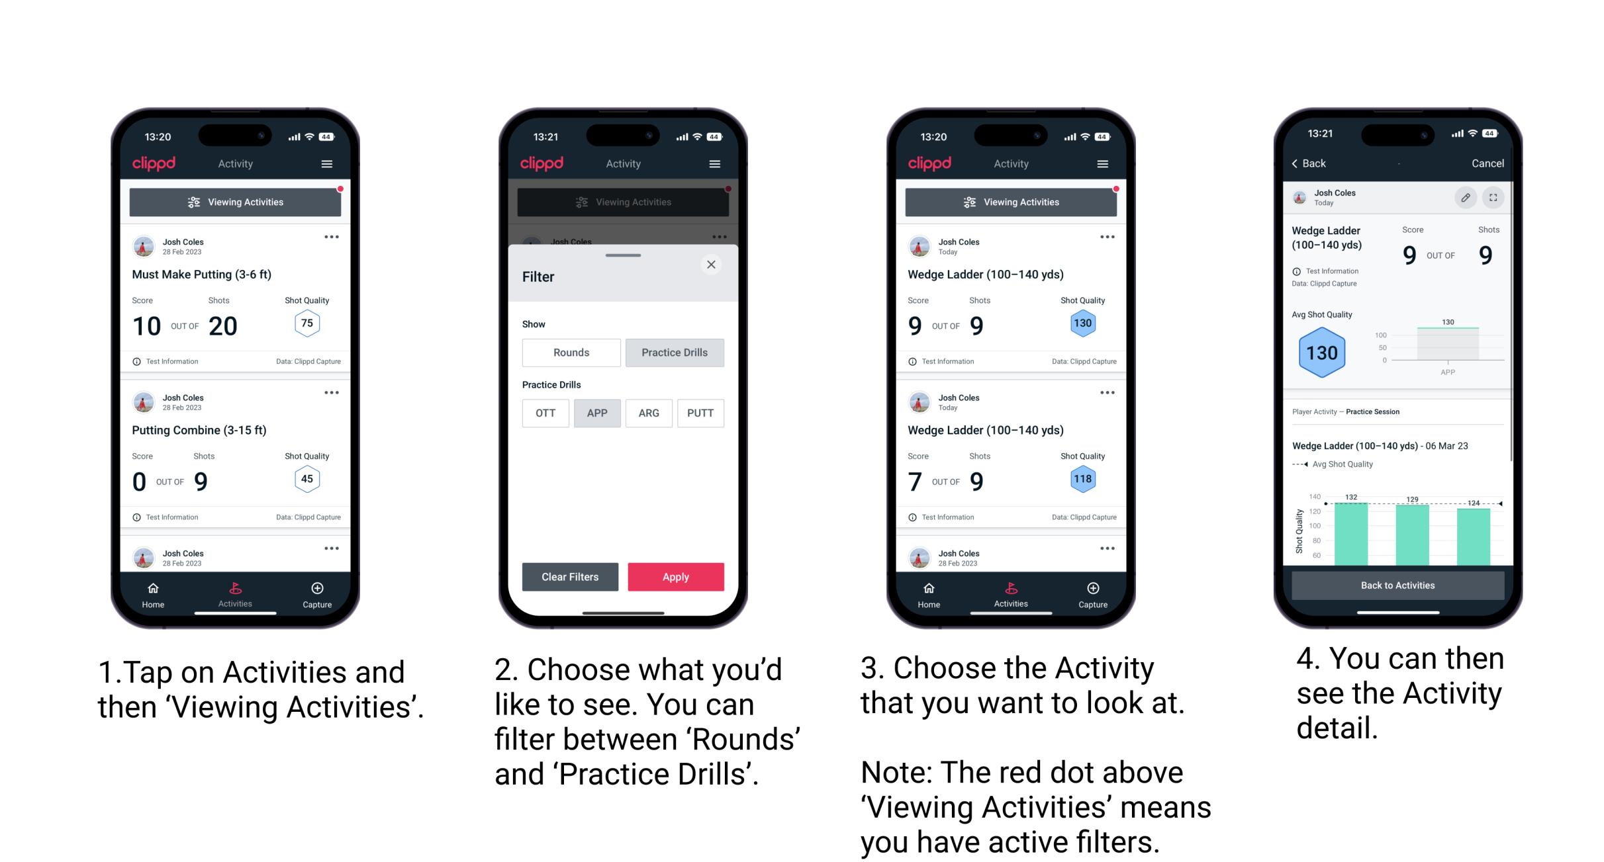Toggle the APP practice drill filter button
Viewport: 1604px width, 862px height.
coord(597,413)
